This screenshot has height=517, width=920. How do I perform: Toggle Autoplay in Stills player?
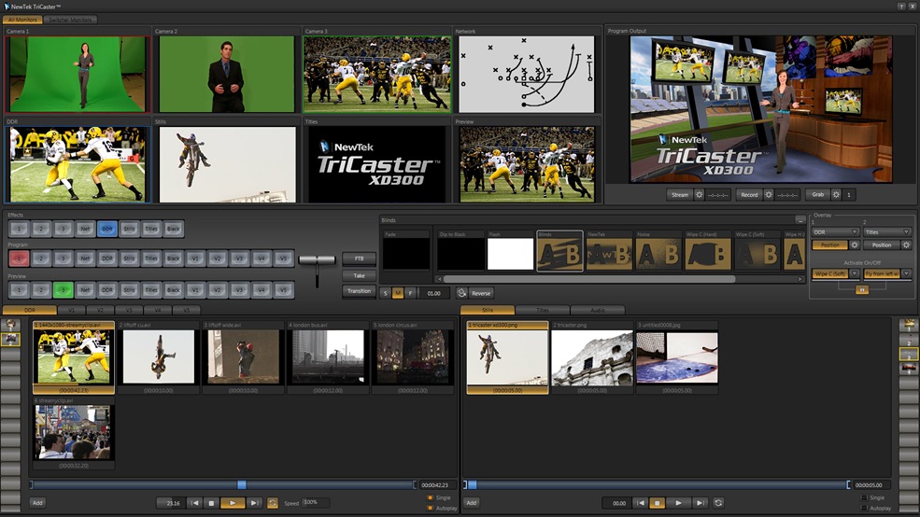pyautogui.click(x=864, y=508)
